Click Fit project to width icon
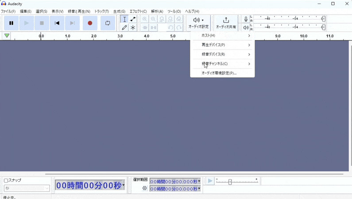Viewport: 352px width, 199px height. (x=170, y=19)
